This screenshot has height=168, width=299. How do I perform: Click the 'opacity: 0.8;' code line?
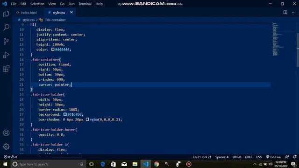51,134
